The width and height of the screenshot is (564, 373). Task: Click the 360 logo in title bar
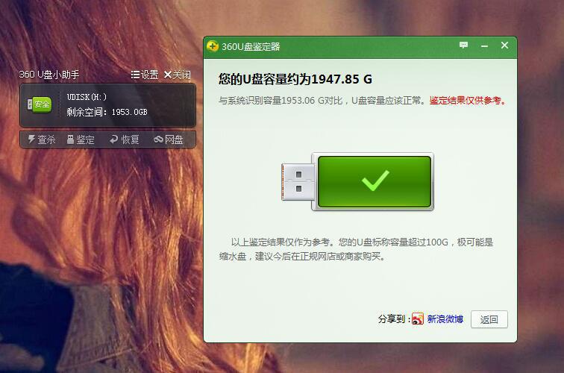pyautogui.click(x=213, y=46)
